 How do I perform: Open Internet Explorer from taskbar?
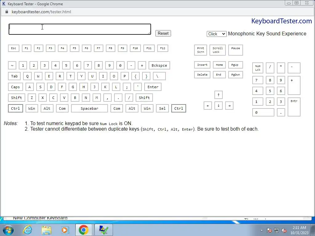click(x=27, y=230)
